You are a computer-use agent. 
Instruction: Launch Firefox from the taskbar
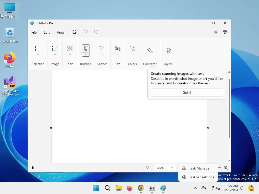(x=130, y=188)
